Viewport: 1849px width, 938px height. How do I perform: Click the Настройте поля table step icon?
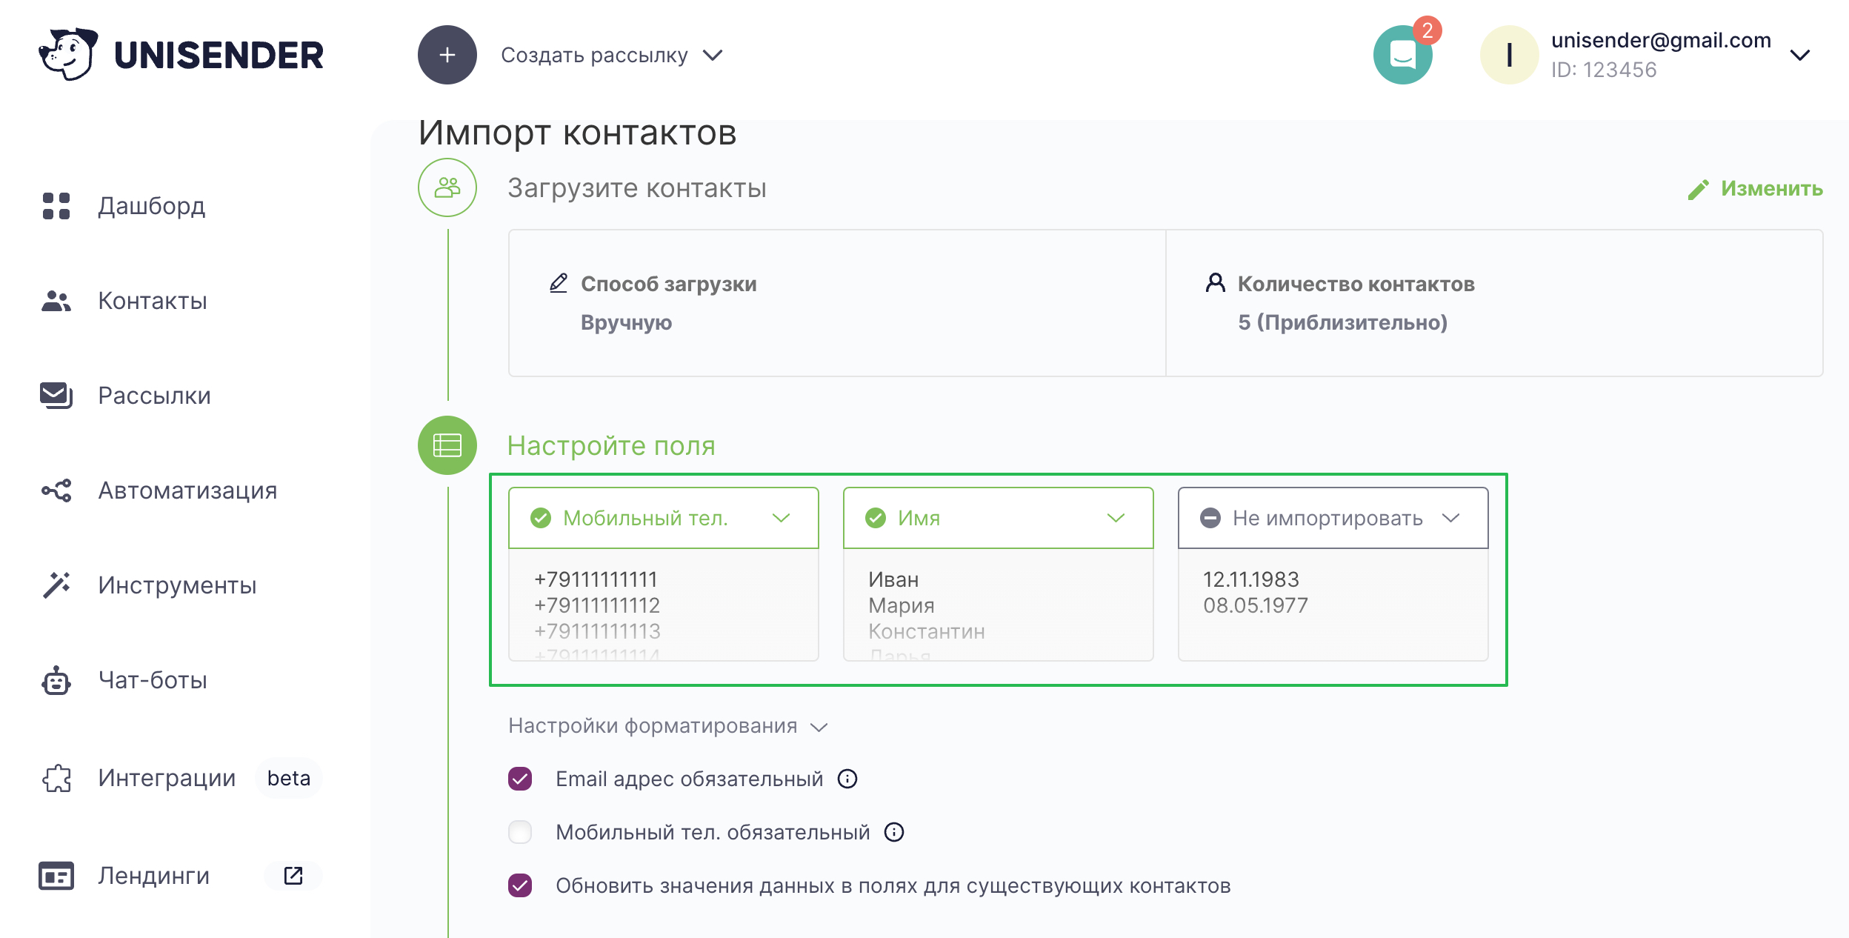[447, 445]
